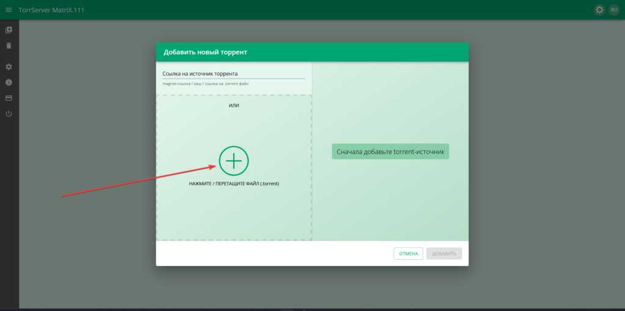
Task: Click the TorrServer MatriX.111 header title
Action: click(x=51, y=10)
